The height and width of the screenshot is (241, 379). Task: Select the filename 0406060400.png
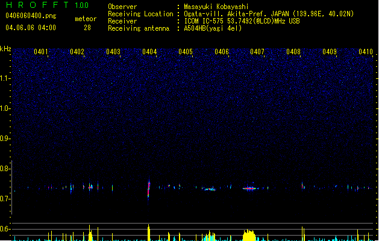point(31,16)
